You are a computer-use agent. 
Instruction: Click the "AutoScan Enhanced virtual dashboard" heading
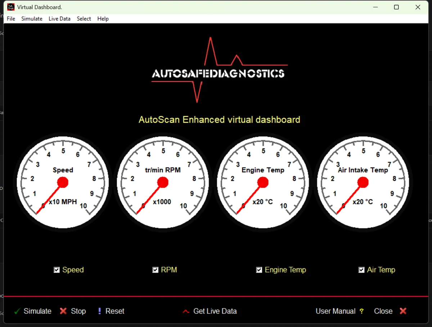click(219, 119)
